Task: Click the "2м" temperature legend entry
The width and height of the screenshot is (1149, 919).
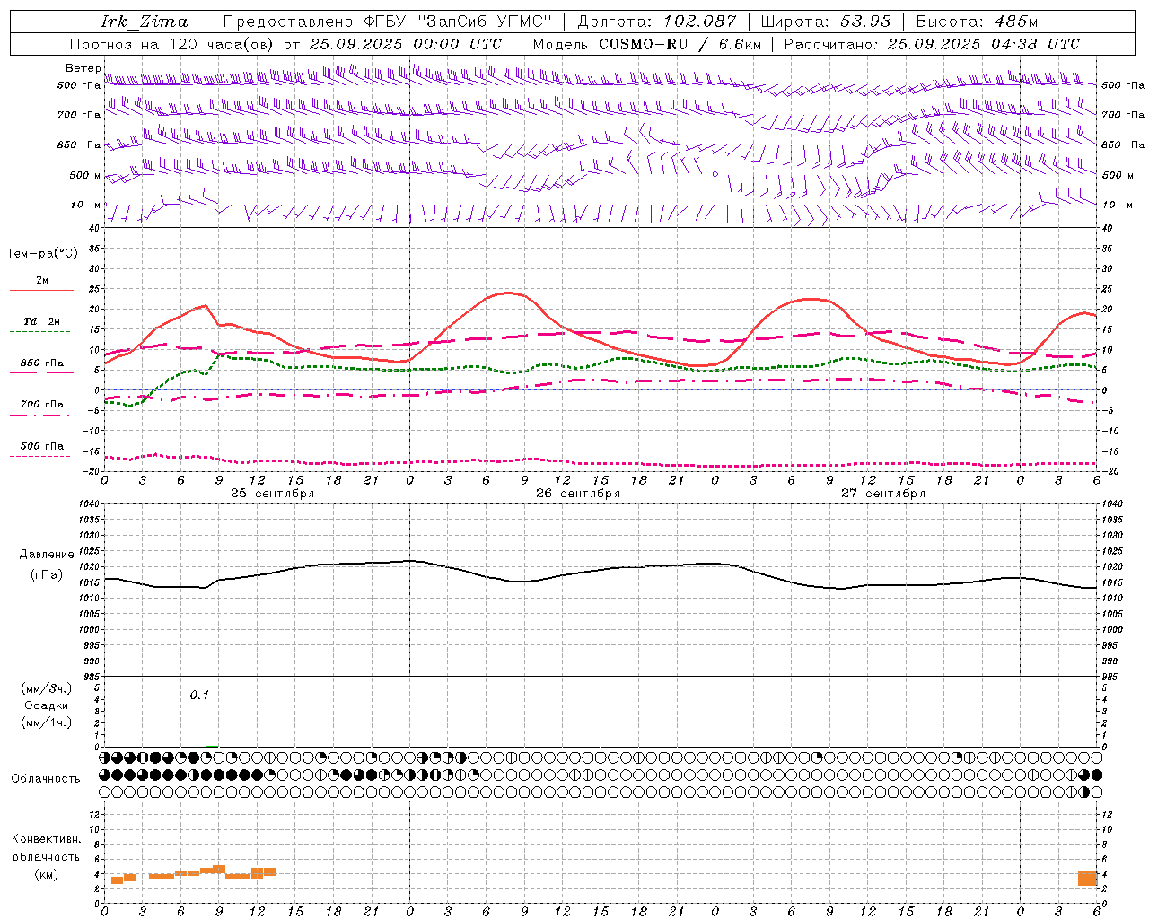Action: (41, 280)
